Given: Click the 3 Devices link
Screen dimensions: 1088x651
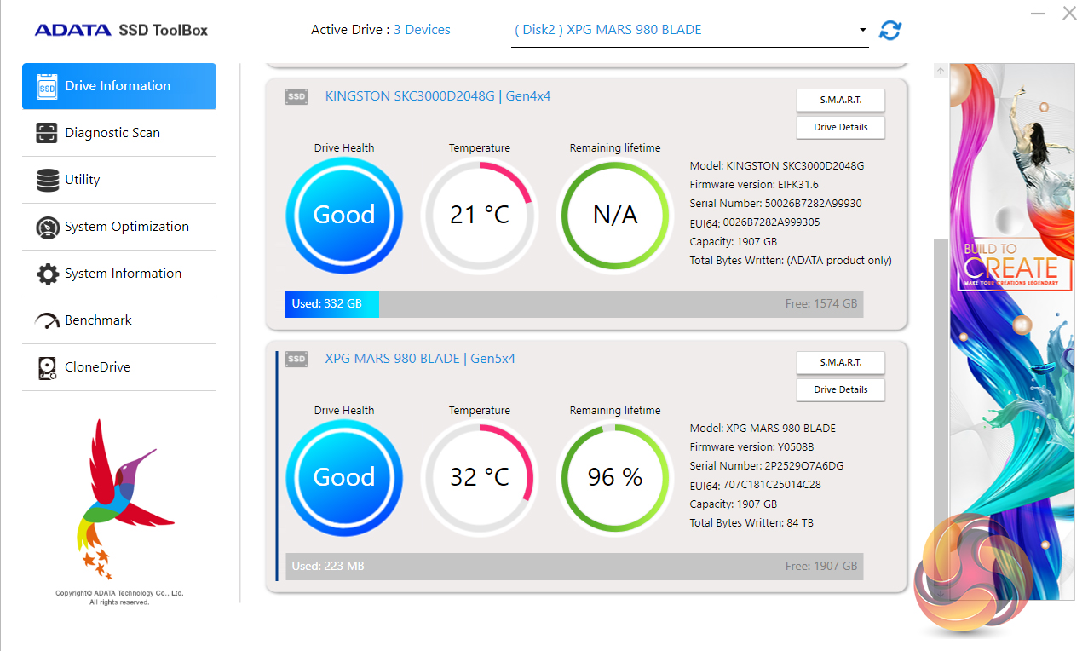Looking at the screenshot, I should (x=422, y=30).
